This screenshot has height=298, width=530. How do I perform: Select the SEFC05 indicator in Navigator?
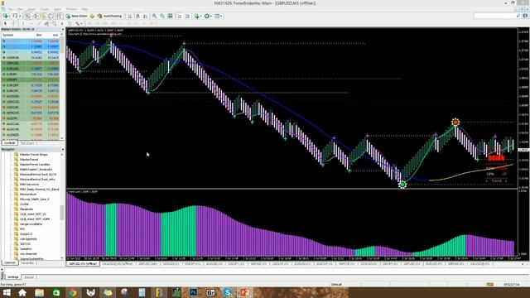pos(25,244)
